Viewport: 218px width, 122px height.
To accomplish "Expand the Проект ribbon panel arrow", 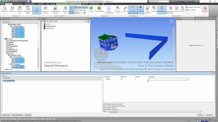I will coord(19,16).
